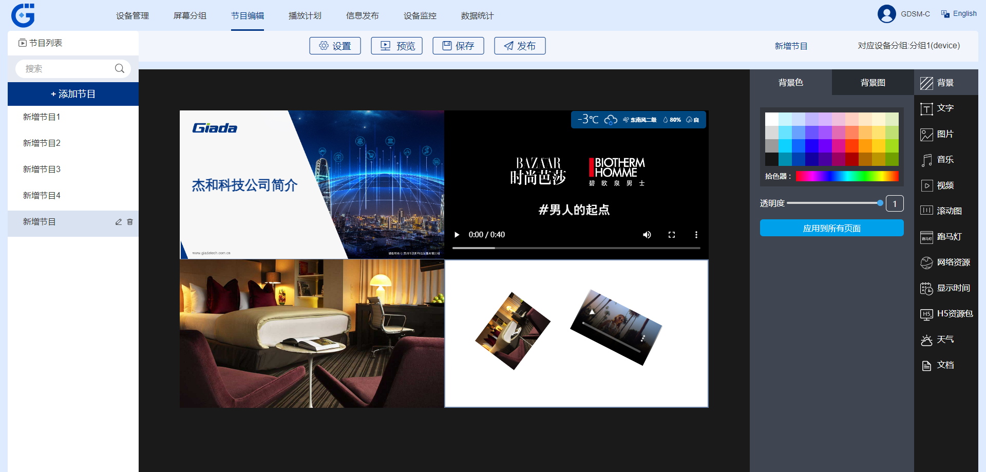This screenshot has width=986, height=472.
Task: Click the 发布 publish button
Action: click(x=520, y=46)
